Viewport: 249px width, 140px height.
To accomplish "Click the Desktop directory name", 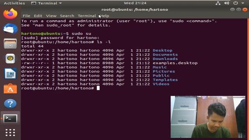I will coord(163,50).
